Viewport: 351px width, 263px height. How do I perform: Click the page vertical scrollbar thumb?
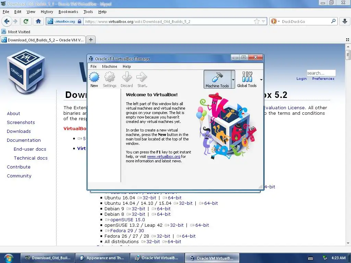pos(348,55)
